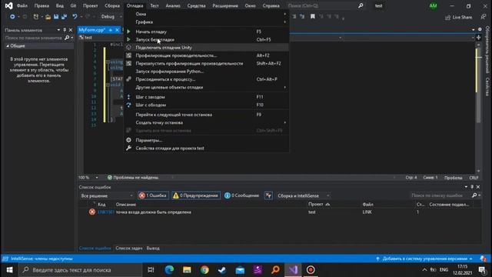The width and height of the screenshot is (492, 277).
Task: Expand the Графика submenu
Action: point(207,22)
